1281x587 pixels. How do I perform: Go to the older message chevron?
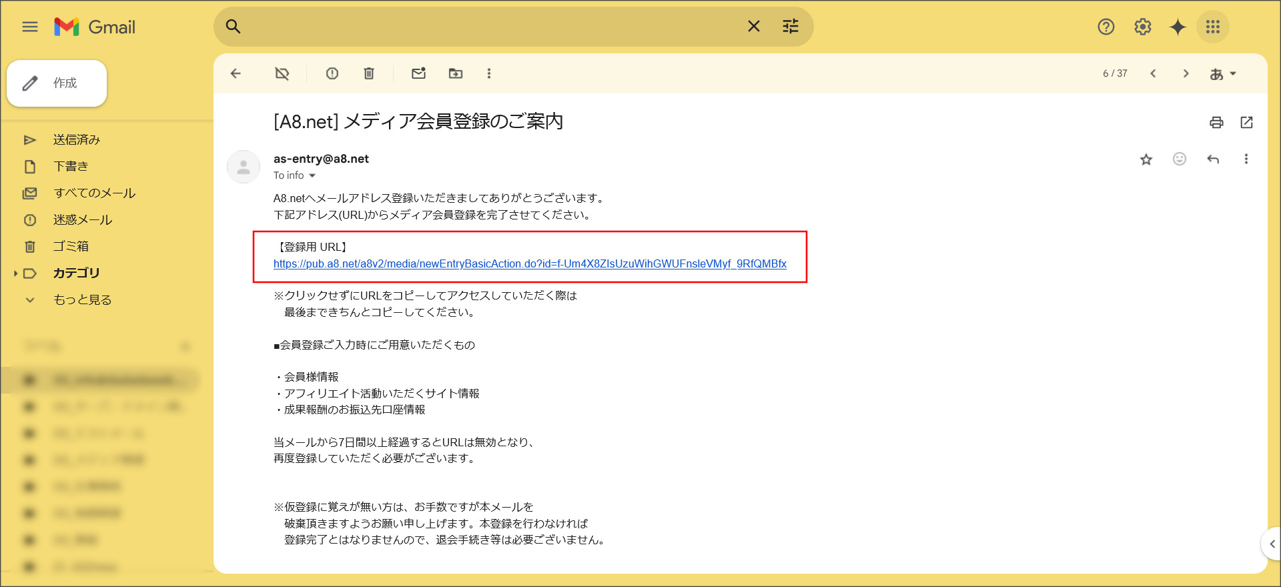pyautogui.click(x=1186, y=73)
